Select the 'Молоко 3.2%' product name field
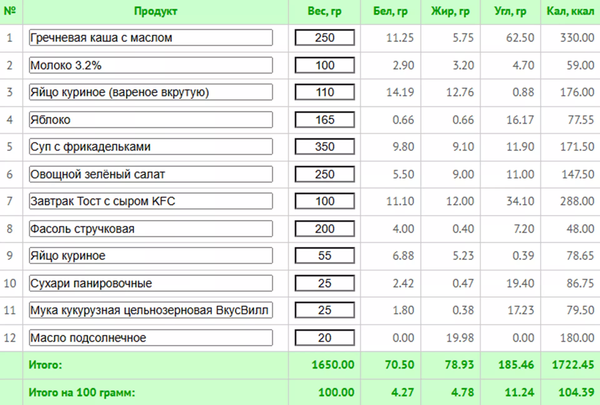 (151, 65)
